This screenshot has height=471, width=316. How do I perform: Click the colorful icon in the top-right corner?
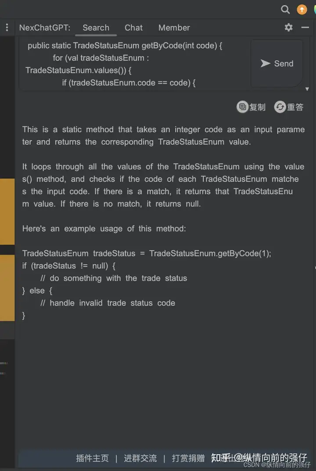(314, 9)
